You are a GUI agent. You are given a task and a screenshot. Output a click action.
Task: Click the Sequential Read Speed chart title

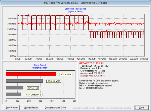[75, 8]
